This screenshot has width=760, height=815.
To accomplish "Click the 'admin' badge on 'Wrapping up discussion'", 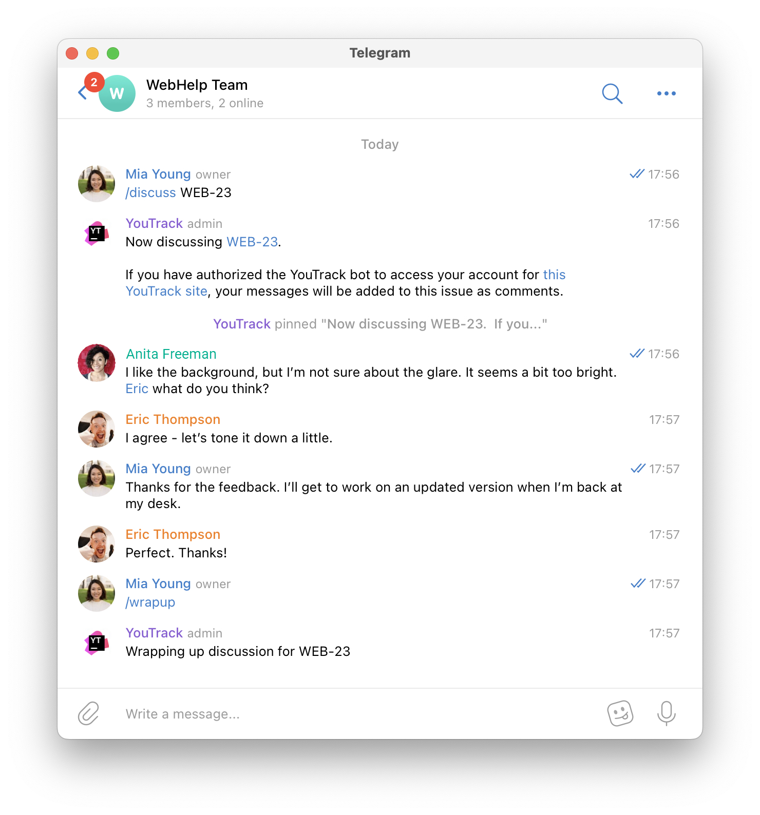I will click(205, 633).
